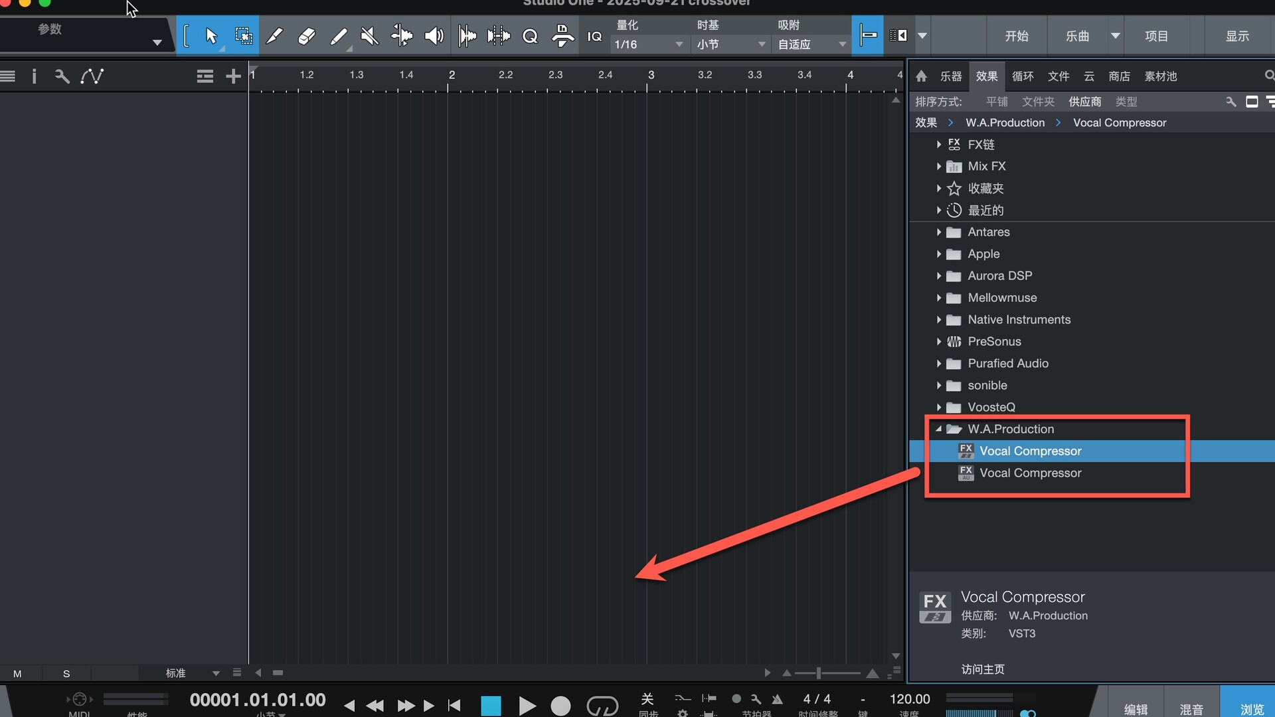Expand the Mix FX folder
This screenshot has height=717, width=1275.
(x=938, y=166)
